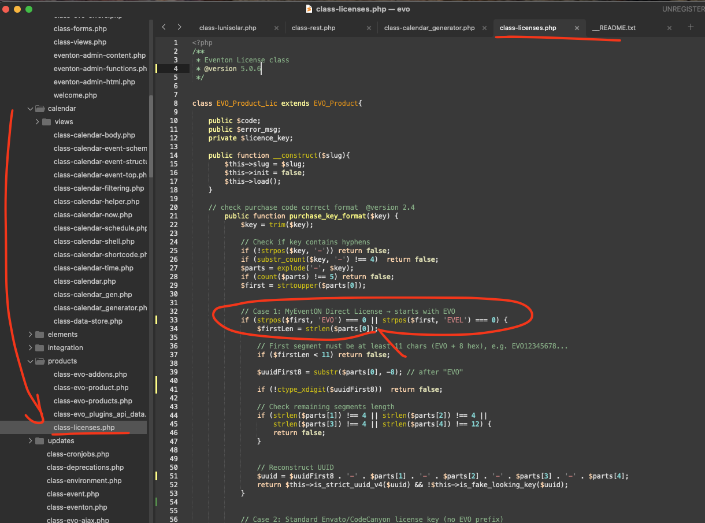Click line number 33 in the gutter
705x523 pixels.
[x=174, y=320]
